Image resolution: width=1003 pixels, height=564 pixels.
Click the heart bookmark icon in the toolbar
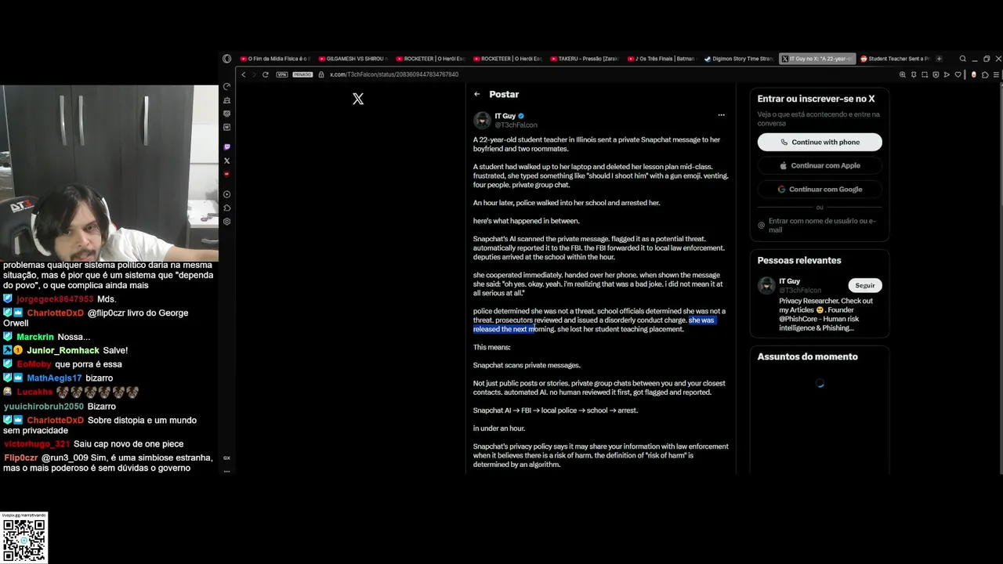958,74
